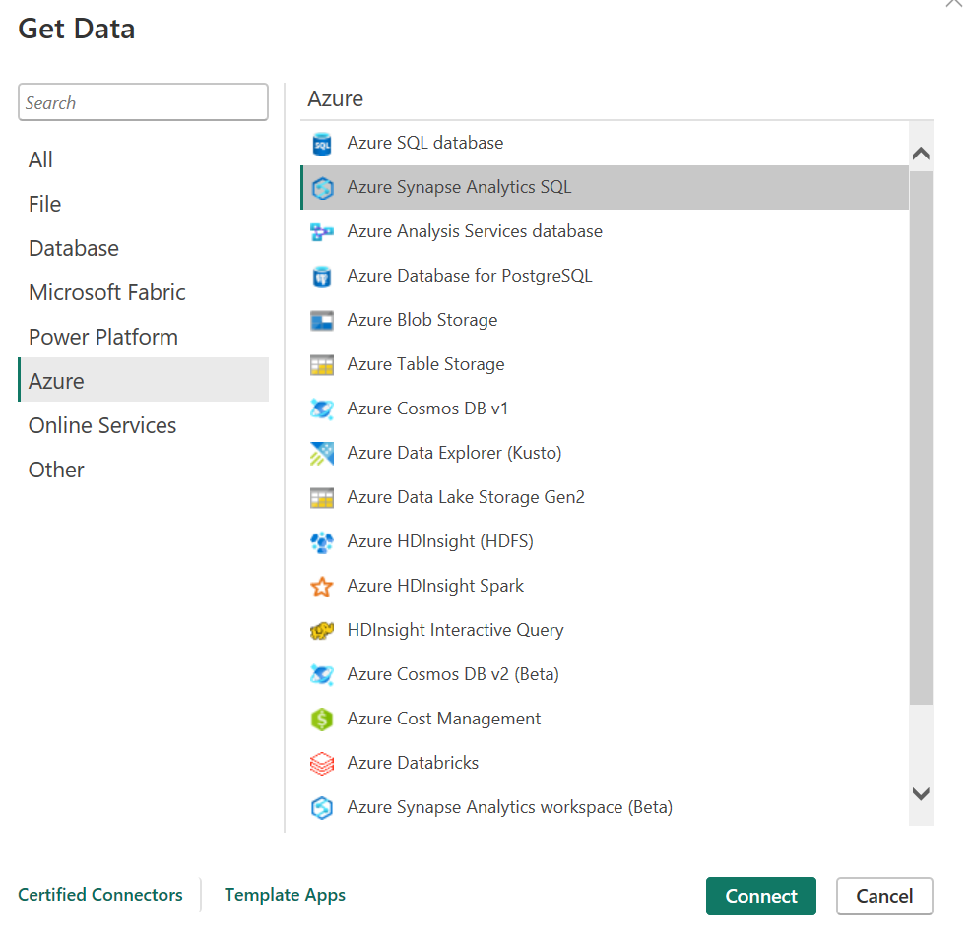Screen dimensions: 973x943
Task: Select the "Azure Databricks" text
Action: [x=413, y=763]
